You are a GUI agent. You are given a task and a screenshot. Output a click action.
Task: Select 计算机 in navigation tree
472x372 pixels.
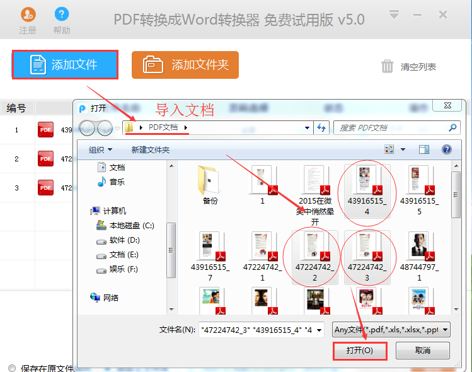coord(108,211)
